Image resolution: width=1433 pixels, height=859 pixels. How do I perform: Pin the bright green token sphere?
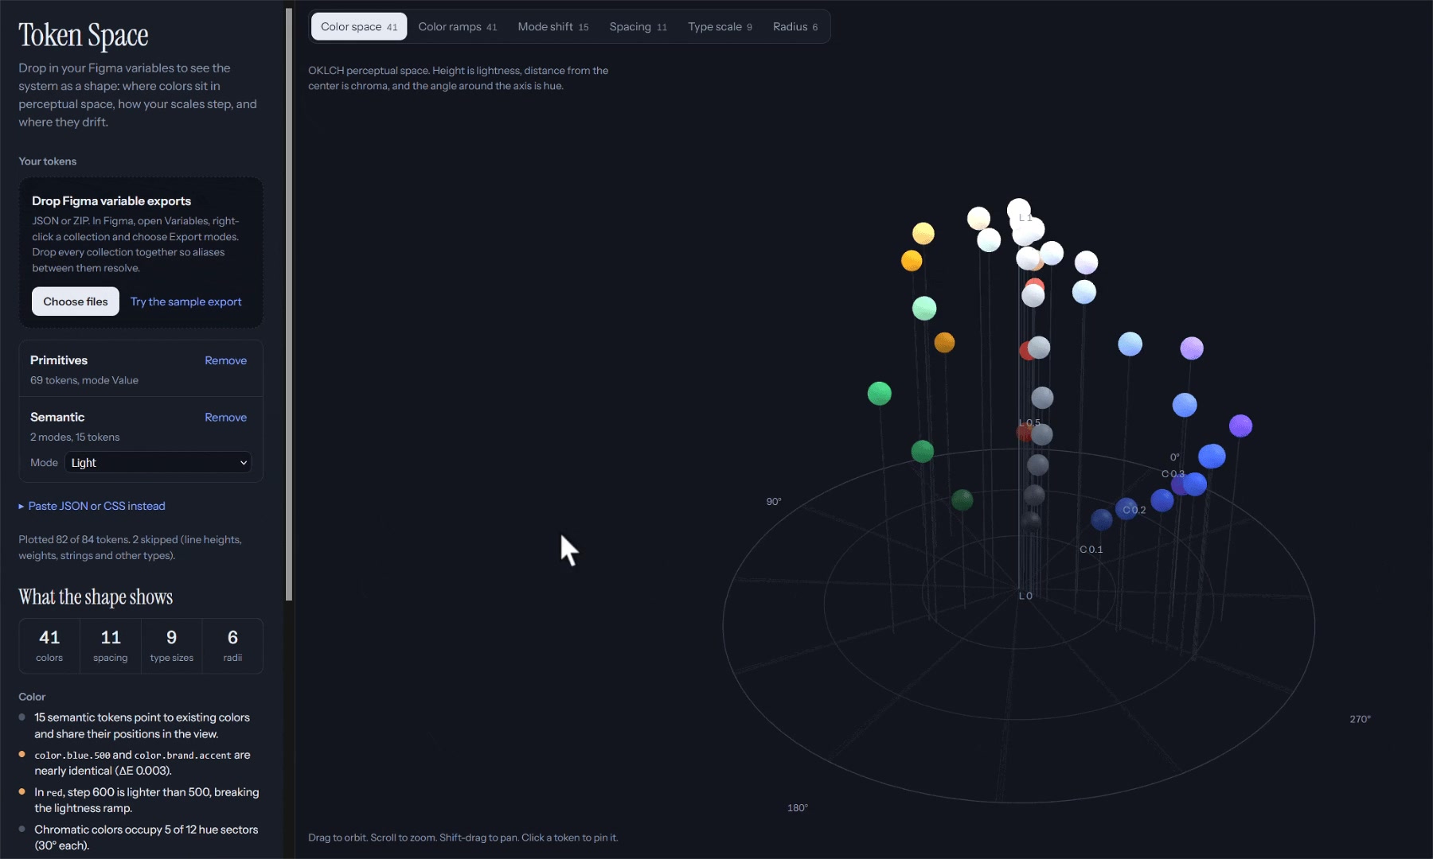[879, 393]
